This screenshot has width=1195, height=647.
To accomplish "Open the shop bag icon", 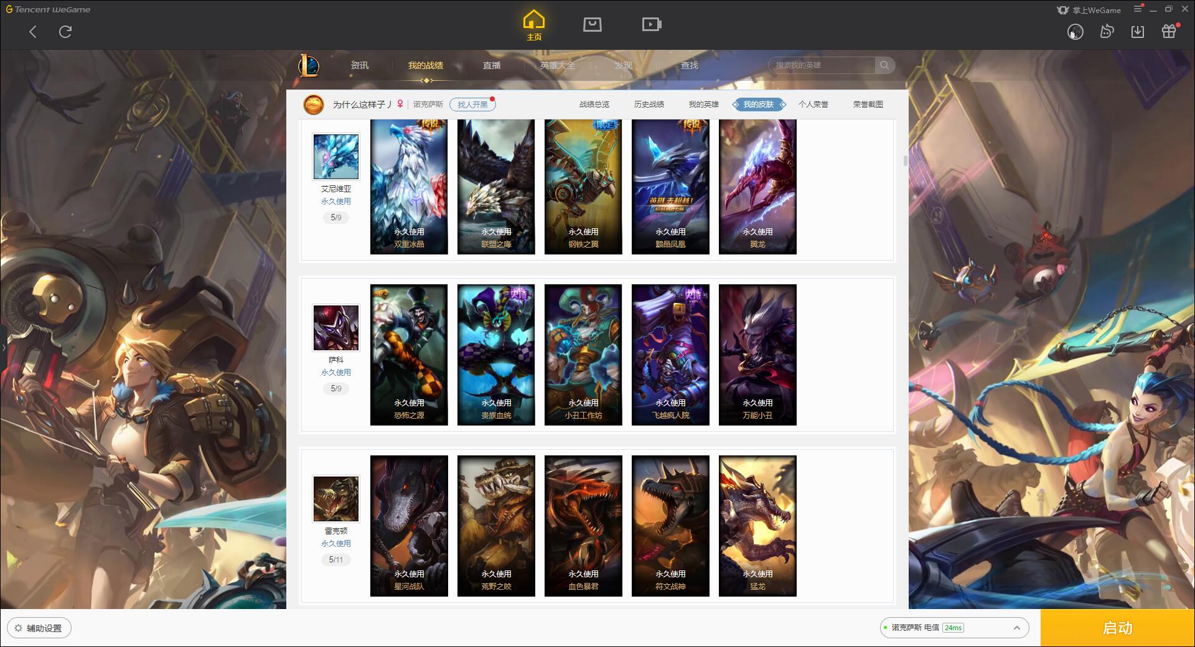I will click(x=593, y=24).
